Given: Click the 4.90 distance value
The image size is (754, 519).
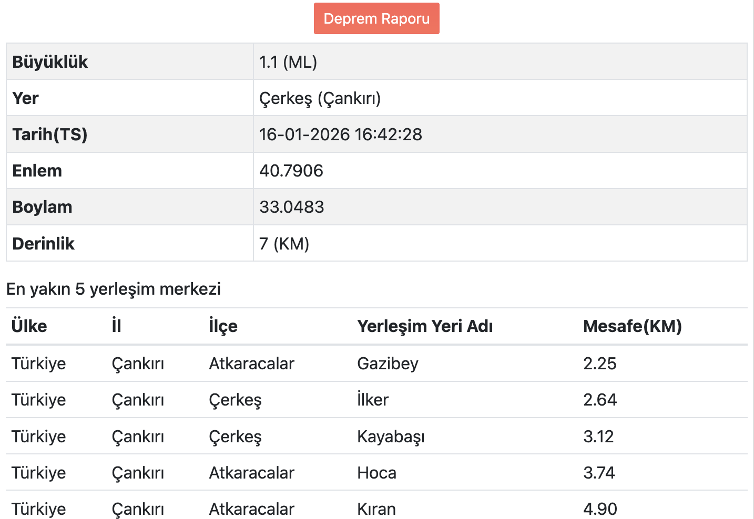Looking at the screenshot, I should coord(600,509).
